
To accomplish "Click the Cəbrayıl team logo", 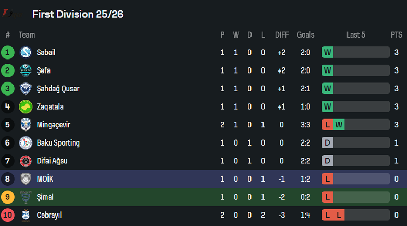I will coord(26,215).
